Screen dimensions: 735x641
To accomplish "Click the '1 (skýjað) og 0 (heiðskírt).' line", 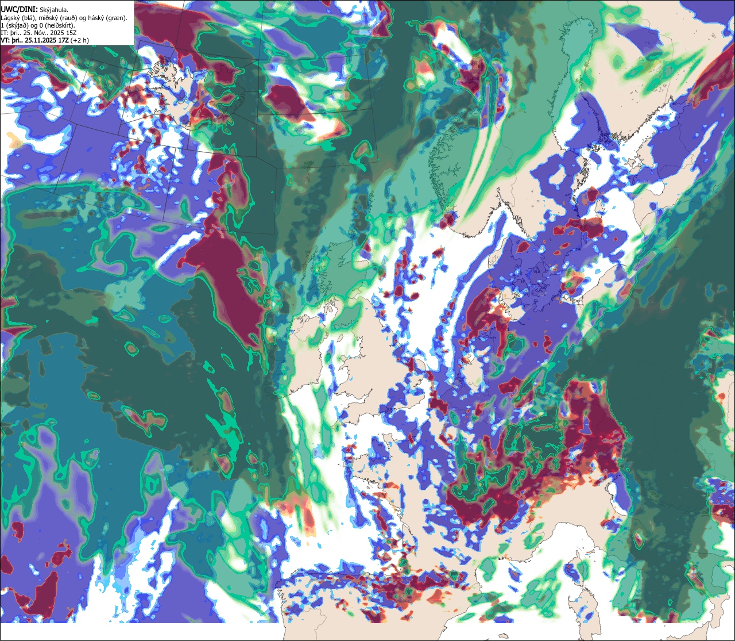I will (x=38, y=25).
